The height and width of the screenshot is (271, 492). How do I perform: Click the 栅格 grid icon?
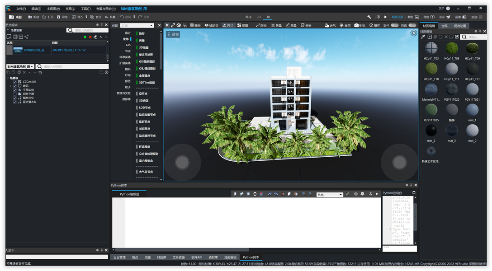(x=192, y=25)
